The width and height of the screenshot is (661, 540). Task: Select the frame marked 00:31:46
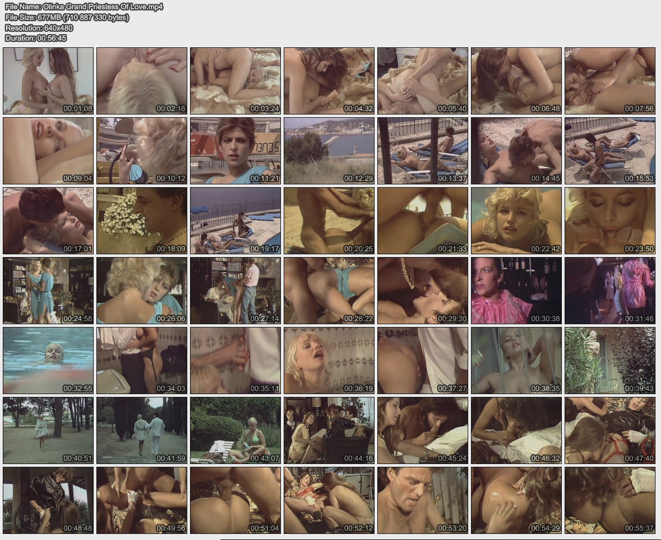point(610,290)
